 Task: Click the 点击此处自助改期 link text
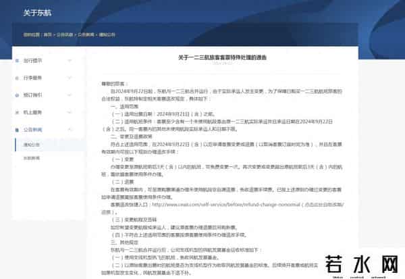pos(324,205)
